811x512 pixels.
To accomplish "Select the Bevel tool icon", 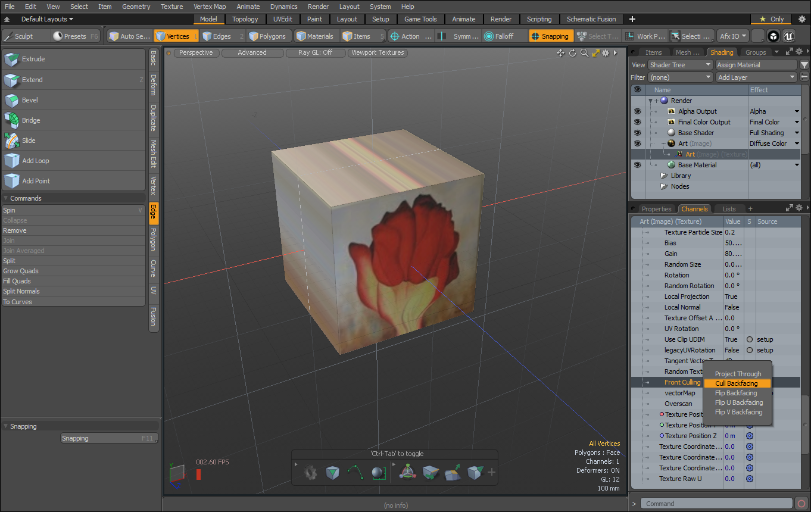I will [x=12, y=100].
